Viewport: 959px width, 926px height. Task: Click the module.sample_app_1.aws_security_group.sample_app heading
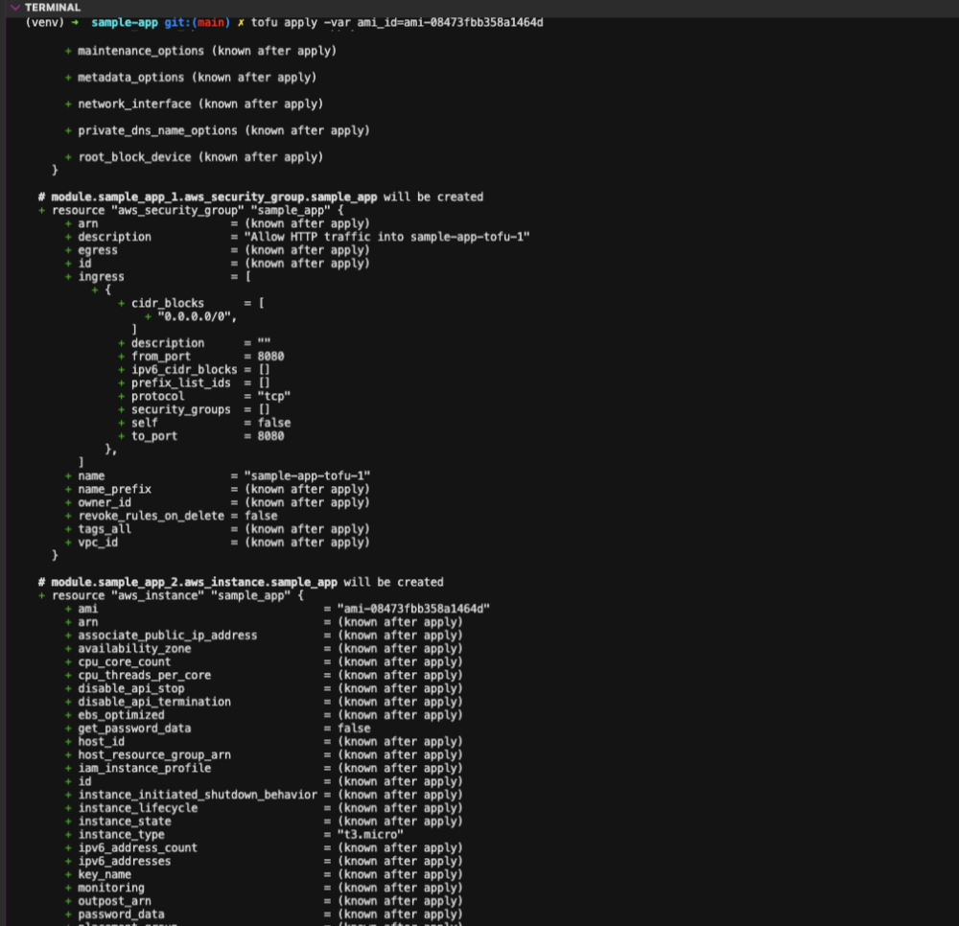point(214,197)
